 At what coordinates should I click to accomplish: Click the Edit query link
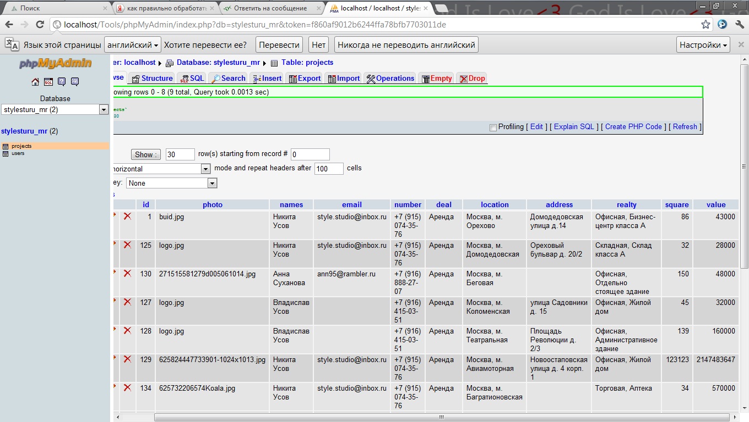(x=536, y=127)
